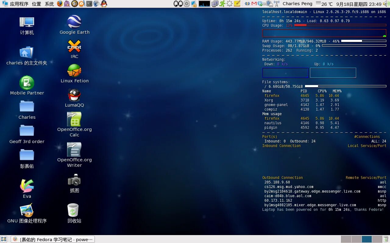Viewport: 390px width, 243px height.
Task: Launch the IRC chat icon
Action: tap(74, 49)
